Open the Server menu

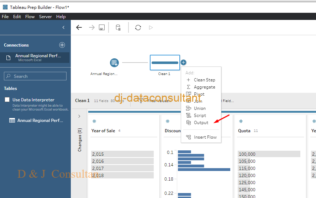(45, 17)
